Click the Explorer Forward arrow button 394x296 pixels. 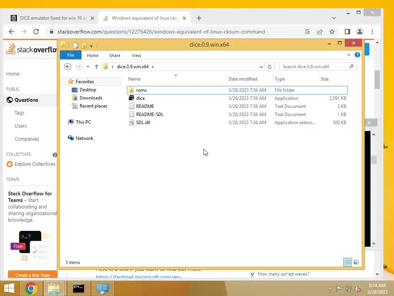click(x=78, y=67)
